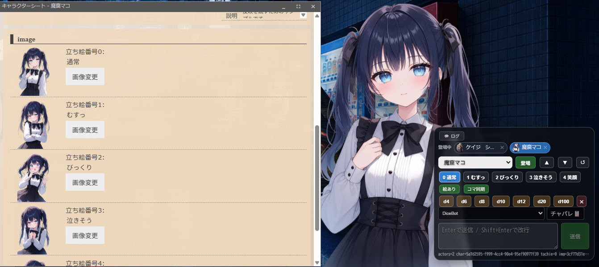Minimize the キャラクターシート panel
The width and height of the screenshot is (599, 267).
pyautogui.click(x=283, y=6)
